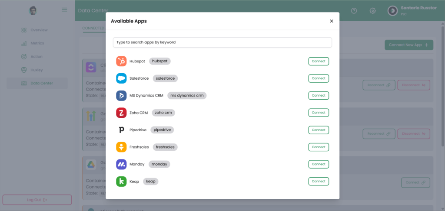Click the Zoho CRM red logo icon
Viewport: 445px width, 211px height.
click(x=121, y=113)
